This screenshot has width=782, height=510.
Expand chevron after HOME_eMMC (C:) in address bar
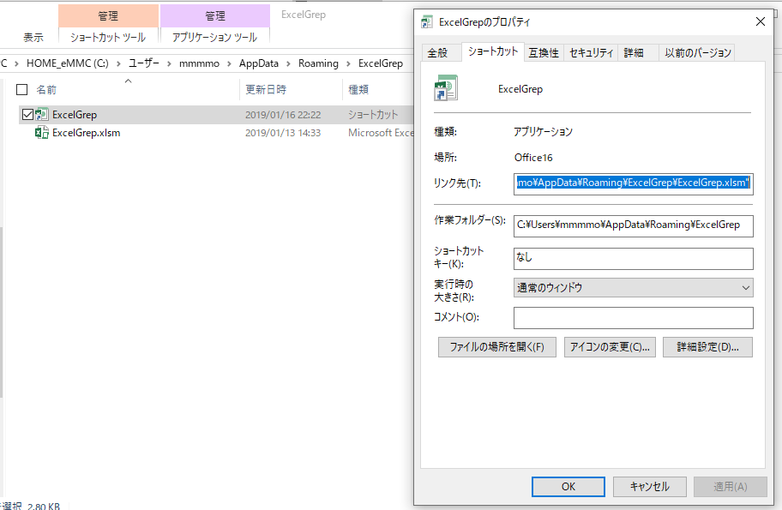[118, 63]
